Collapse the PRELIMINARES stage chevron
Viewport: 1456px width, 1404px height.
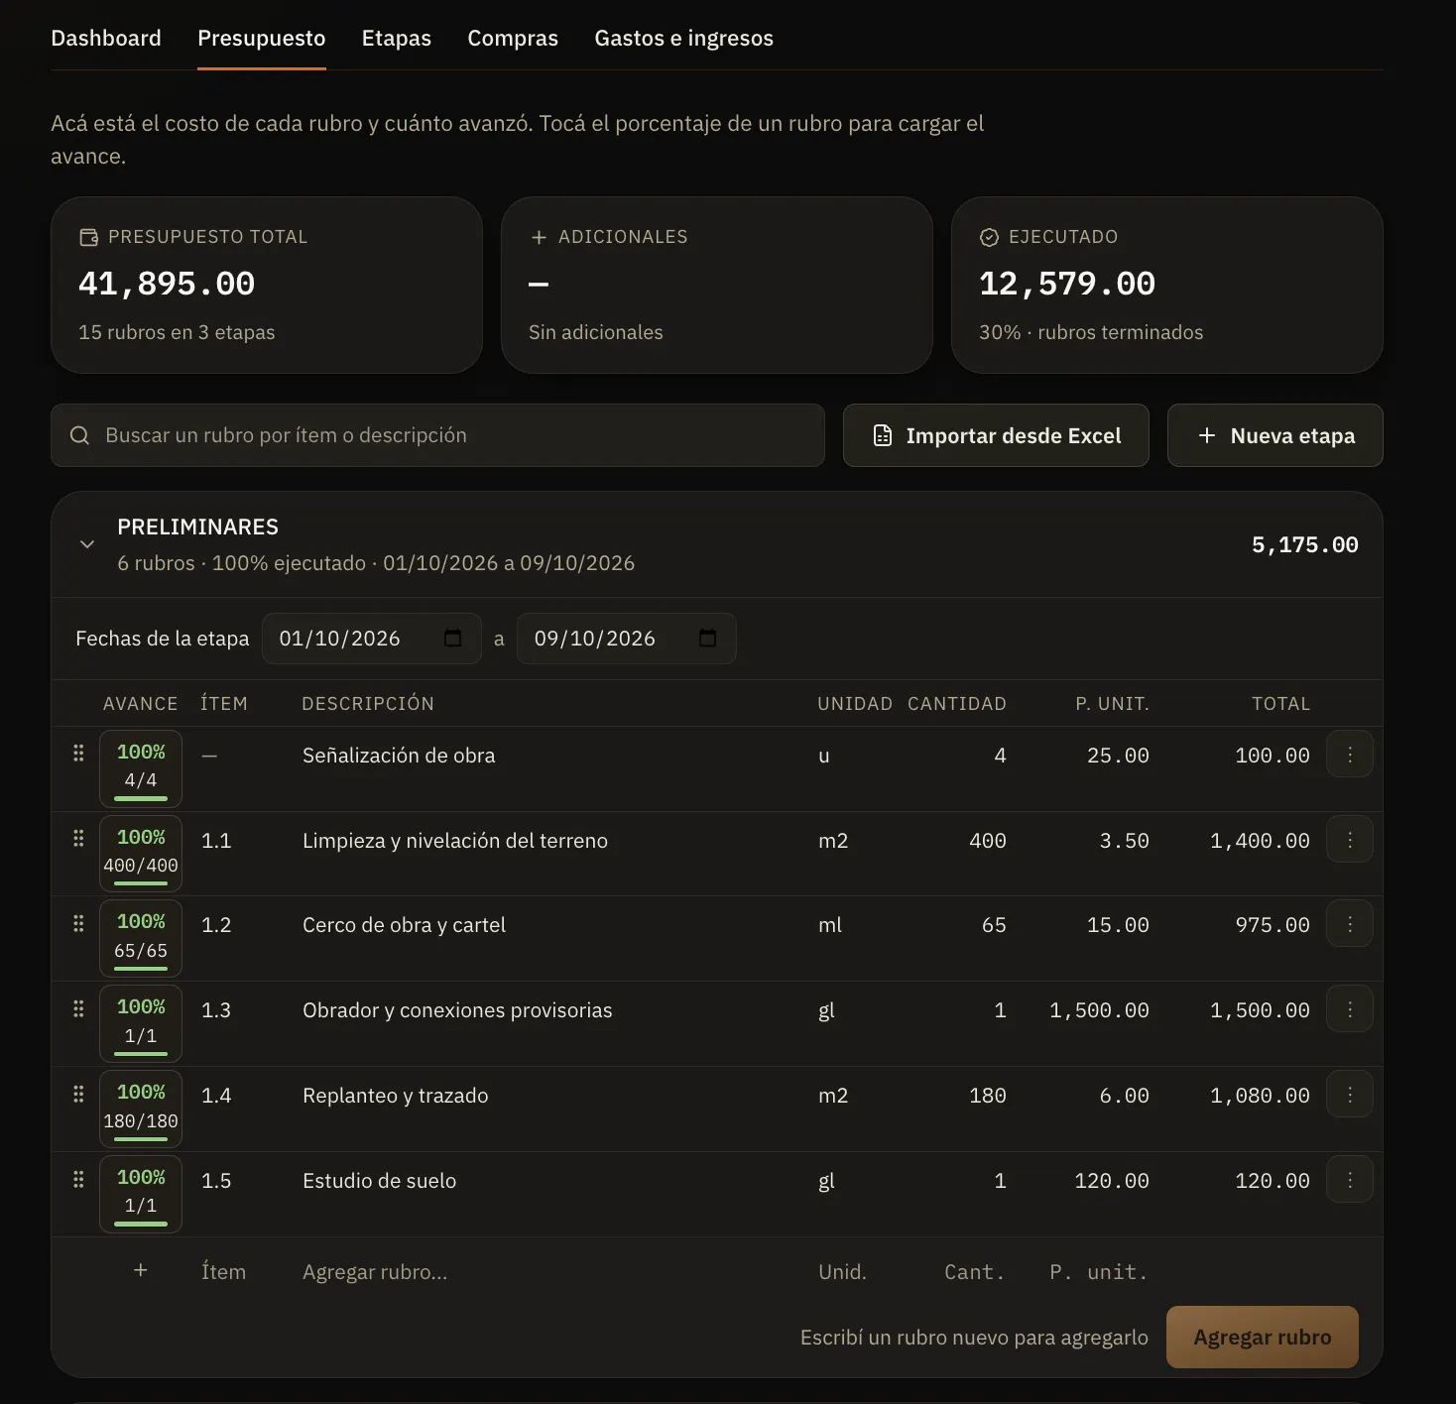click(87, 544)
